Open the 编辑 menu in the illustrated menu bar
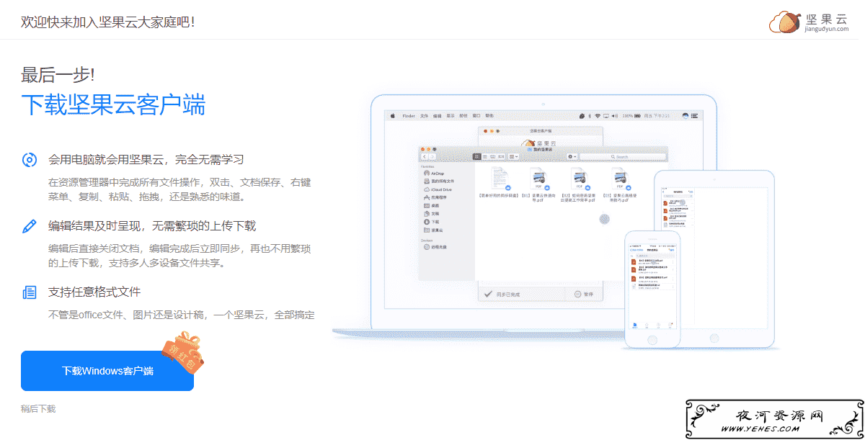This screenshot has height=440, width=865. point(437,115)
